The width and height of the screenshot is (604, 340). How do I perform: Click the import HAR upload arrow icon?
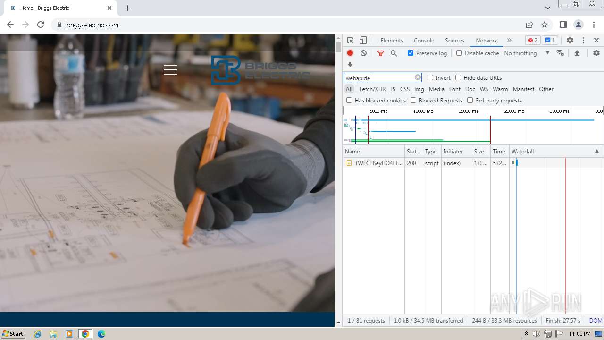577,53
